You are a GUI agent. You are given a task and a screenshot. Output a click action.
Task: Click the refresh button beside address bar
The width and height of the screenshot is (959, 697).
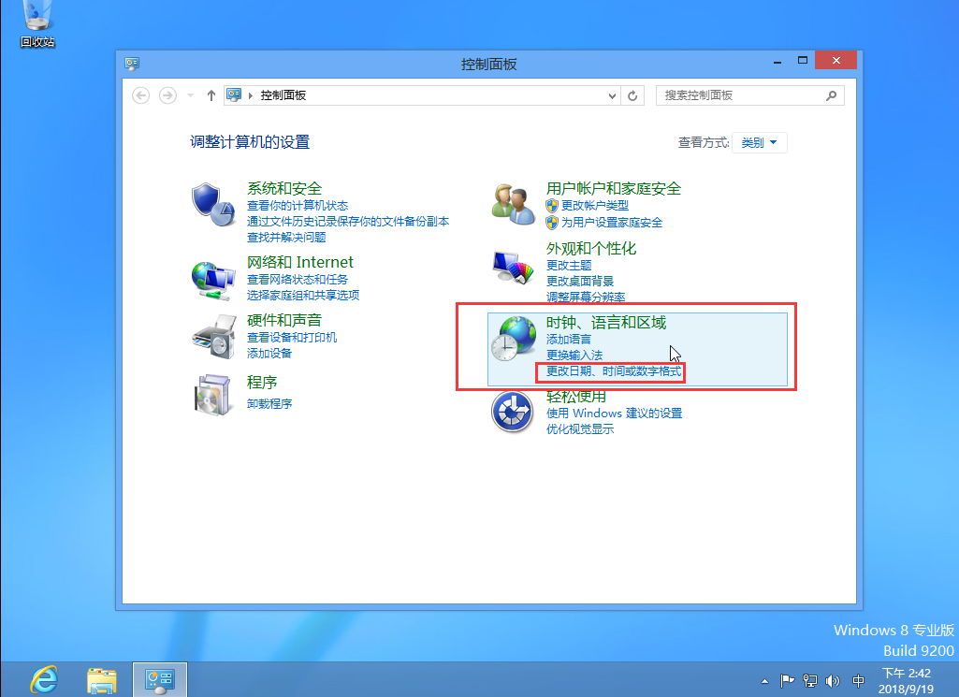(x=633, y=95)
